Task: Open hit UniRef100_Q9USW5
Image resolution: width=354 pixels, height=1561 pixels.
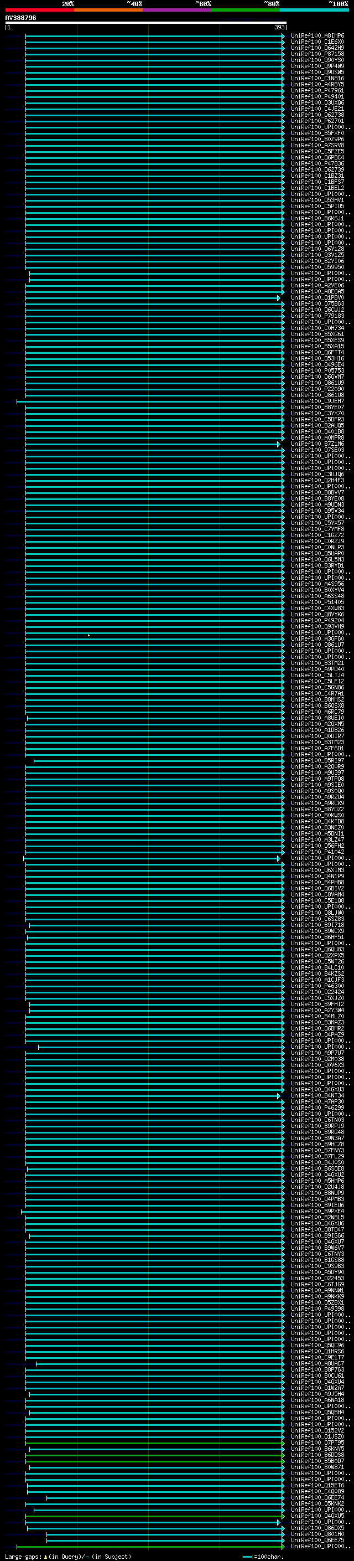Action: coord(317,72)
